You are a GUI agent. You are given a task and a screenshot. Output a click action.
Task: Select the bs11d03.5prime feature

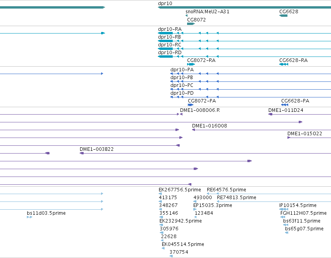(46, 213)
